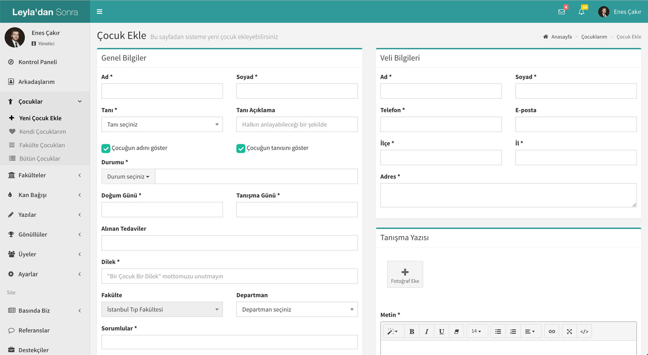The image size is (648, 355).
Task: Toggle Çocuğun adını göster checkbox
Action: 106,148
